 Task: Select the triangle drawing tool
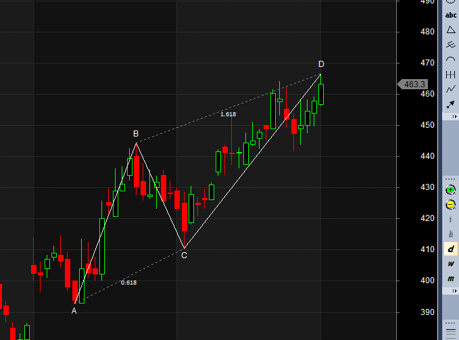click(450, 30)
